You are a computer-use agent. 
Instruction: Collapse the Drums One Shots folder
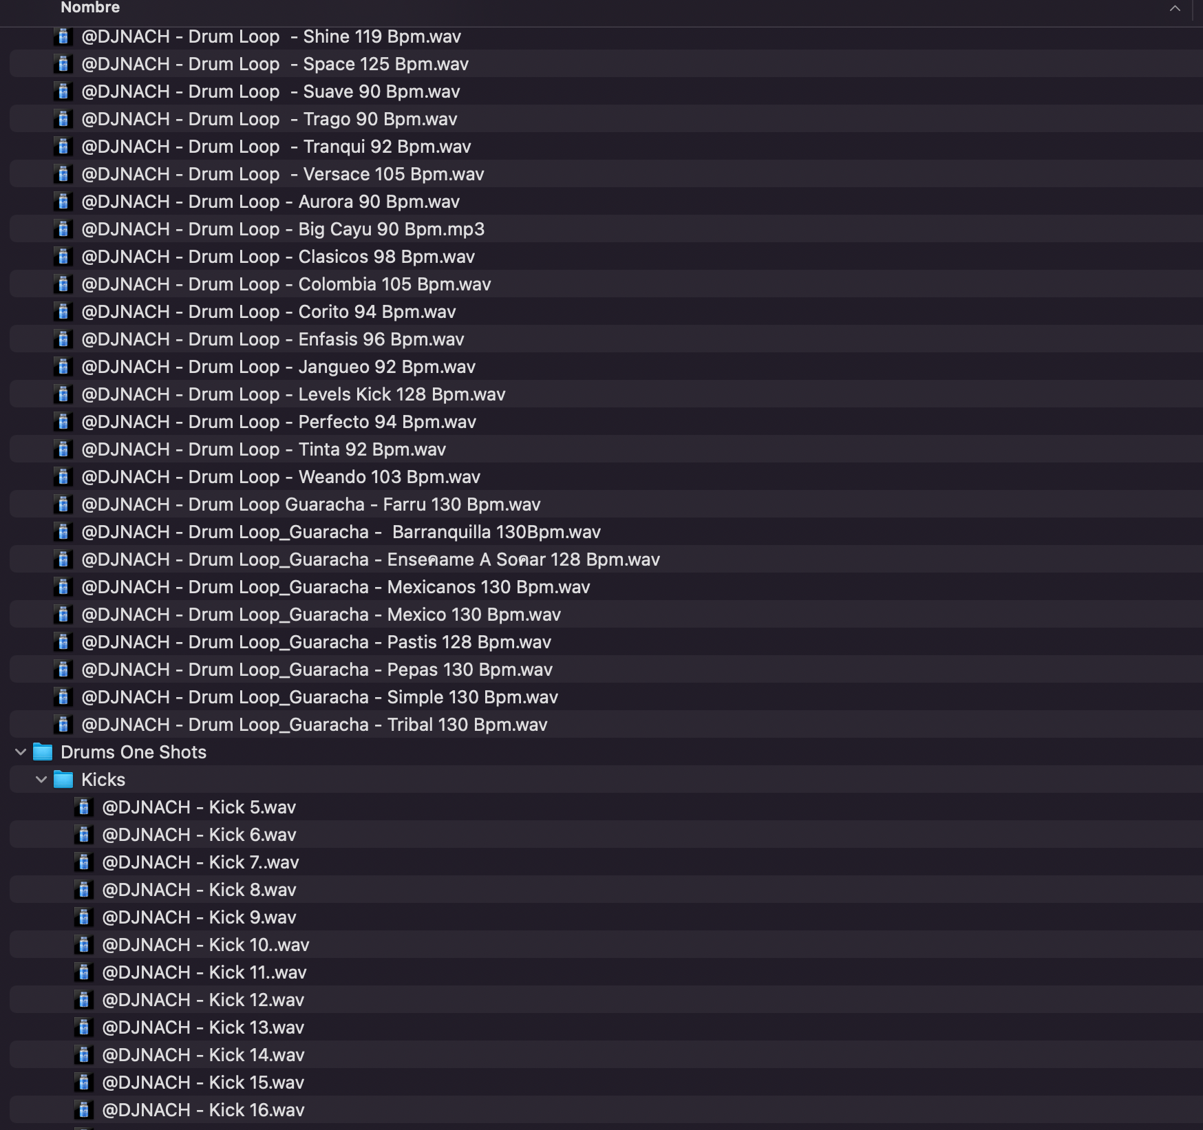(21, 752)
